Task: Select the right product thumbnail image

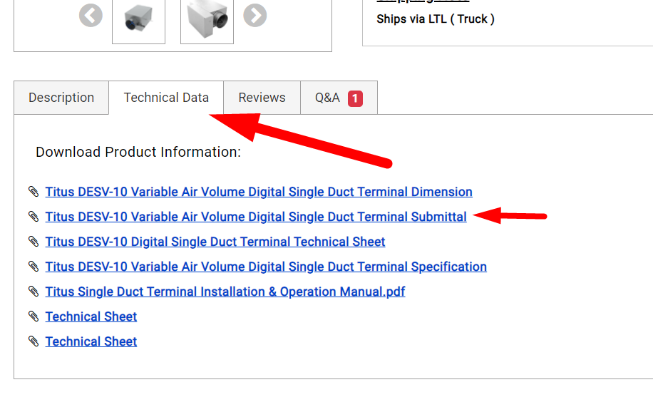Action: pyautogui.click(x=207, y=19)
